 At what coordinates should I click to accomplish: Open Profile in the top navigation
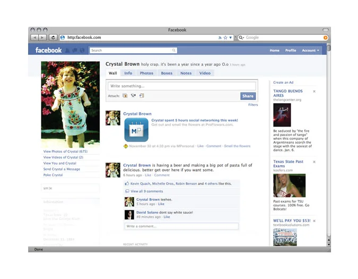pyautogui.click(x=291, y=50)
